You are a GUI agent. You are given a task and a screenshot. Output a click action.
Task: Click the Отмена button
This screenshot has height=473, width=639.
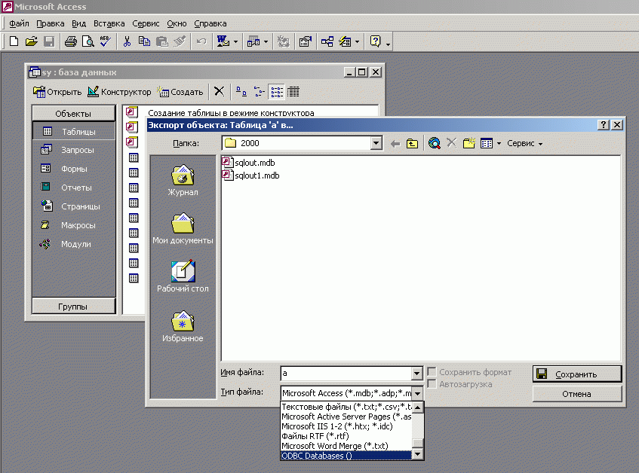(x=577, y=394)
